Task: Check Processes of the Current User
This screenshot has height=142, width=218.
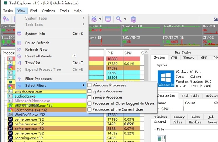Action: click(x=89, y=109)
